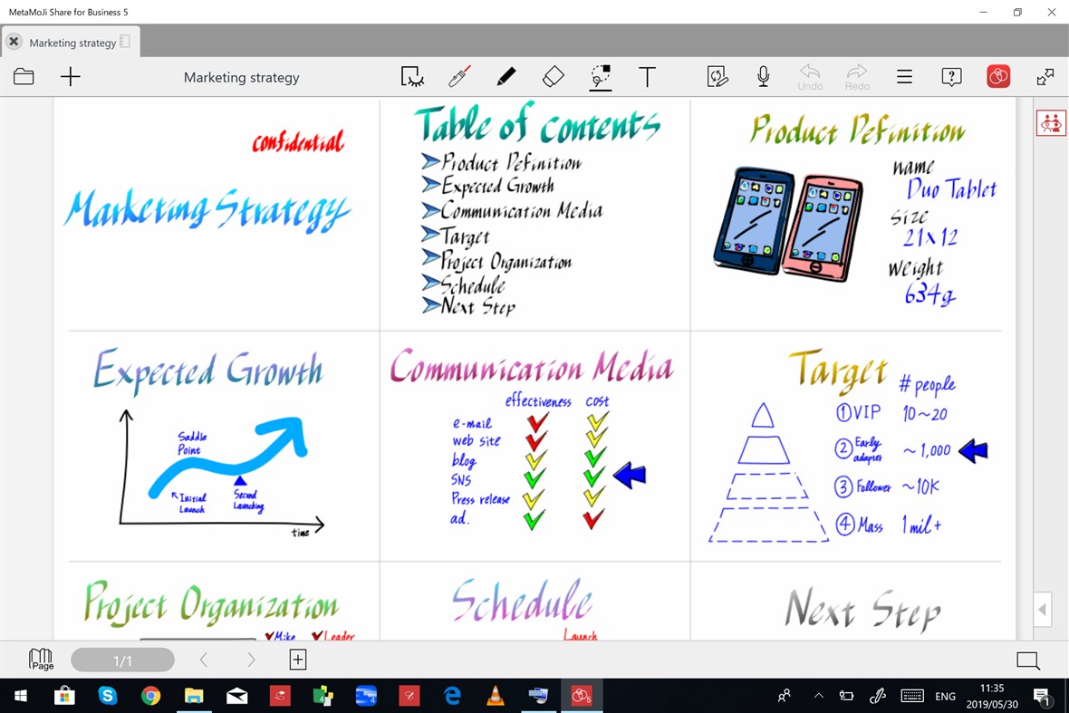Screen dimensions: 1069x713
Task: Select the text insertion tool
Action: 647,76
